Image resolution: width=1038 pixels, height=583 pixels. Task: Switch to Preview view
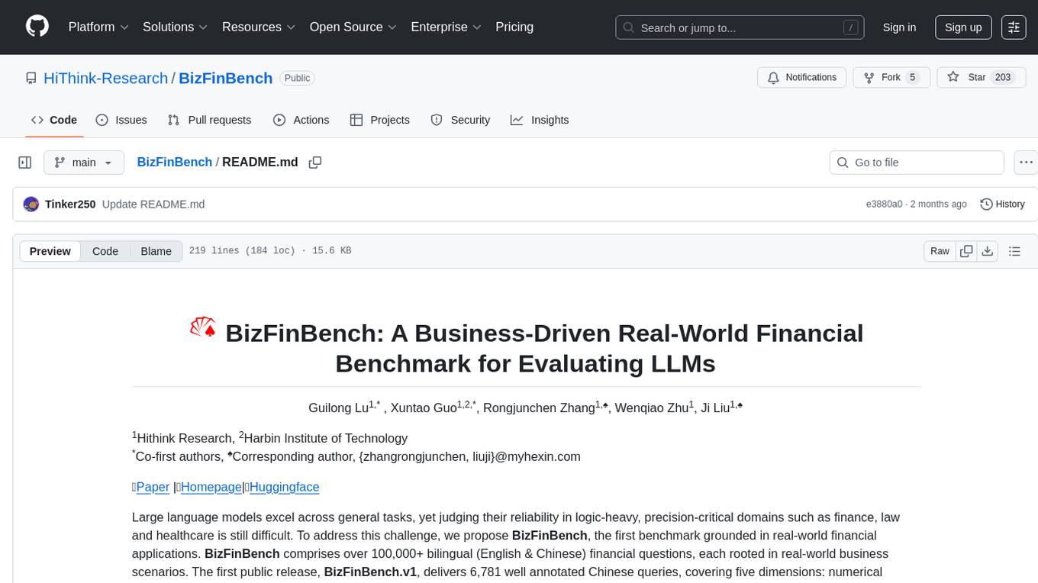pyautogui.click(x=50, y=251)
